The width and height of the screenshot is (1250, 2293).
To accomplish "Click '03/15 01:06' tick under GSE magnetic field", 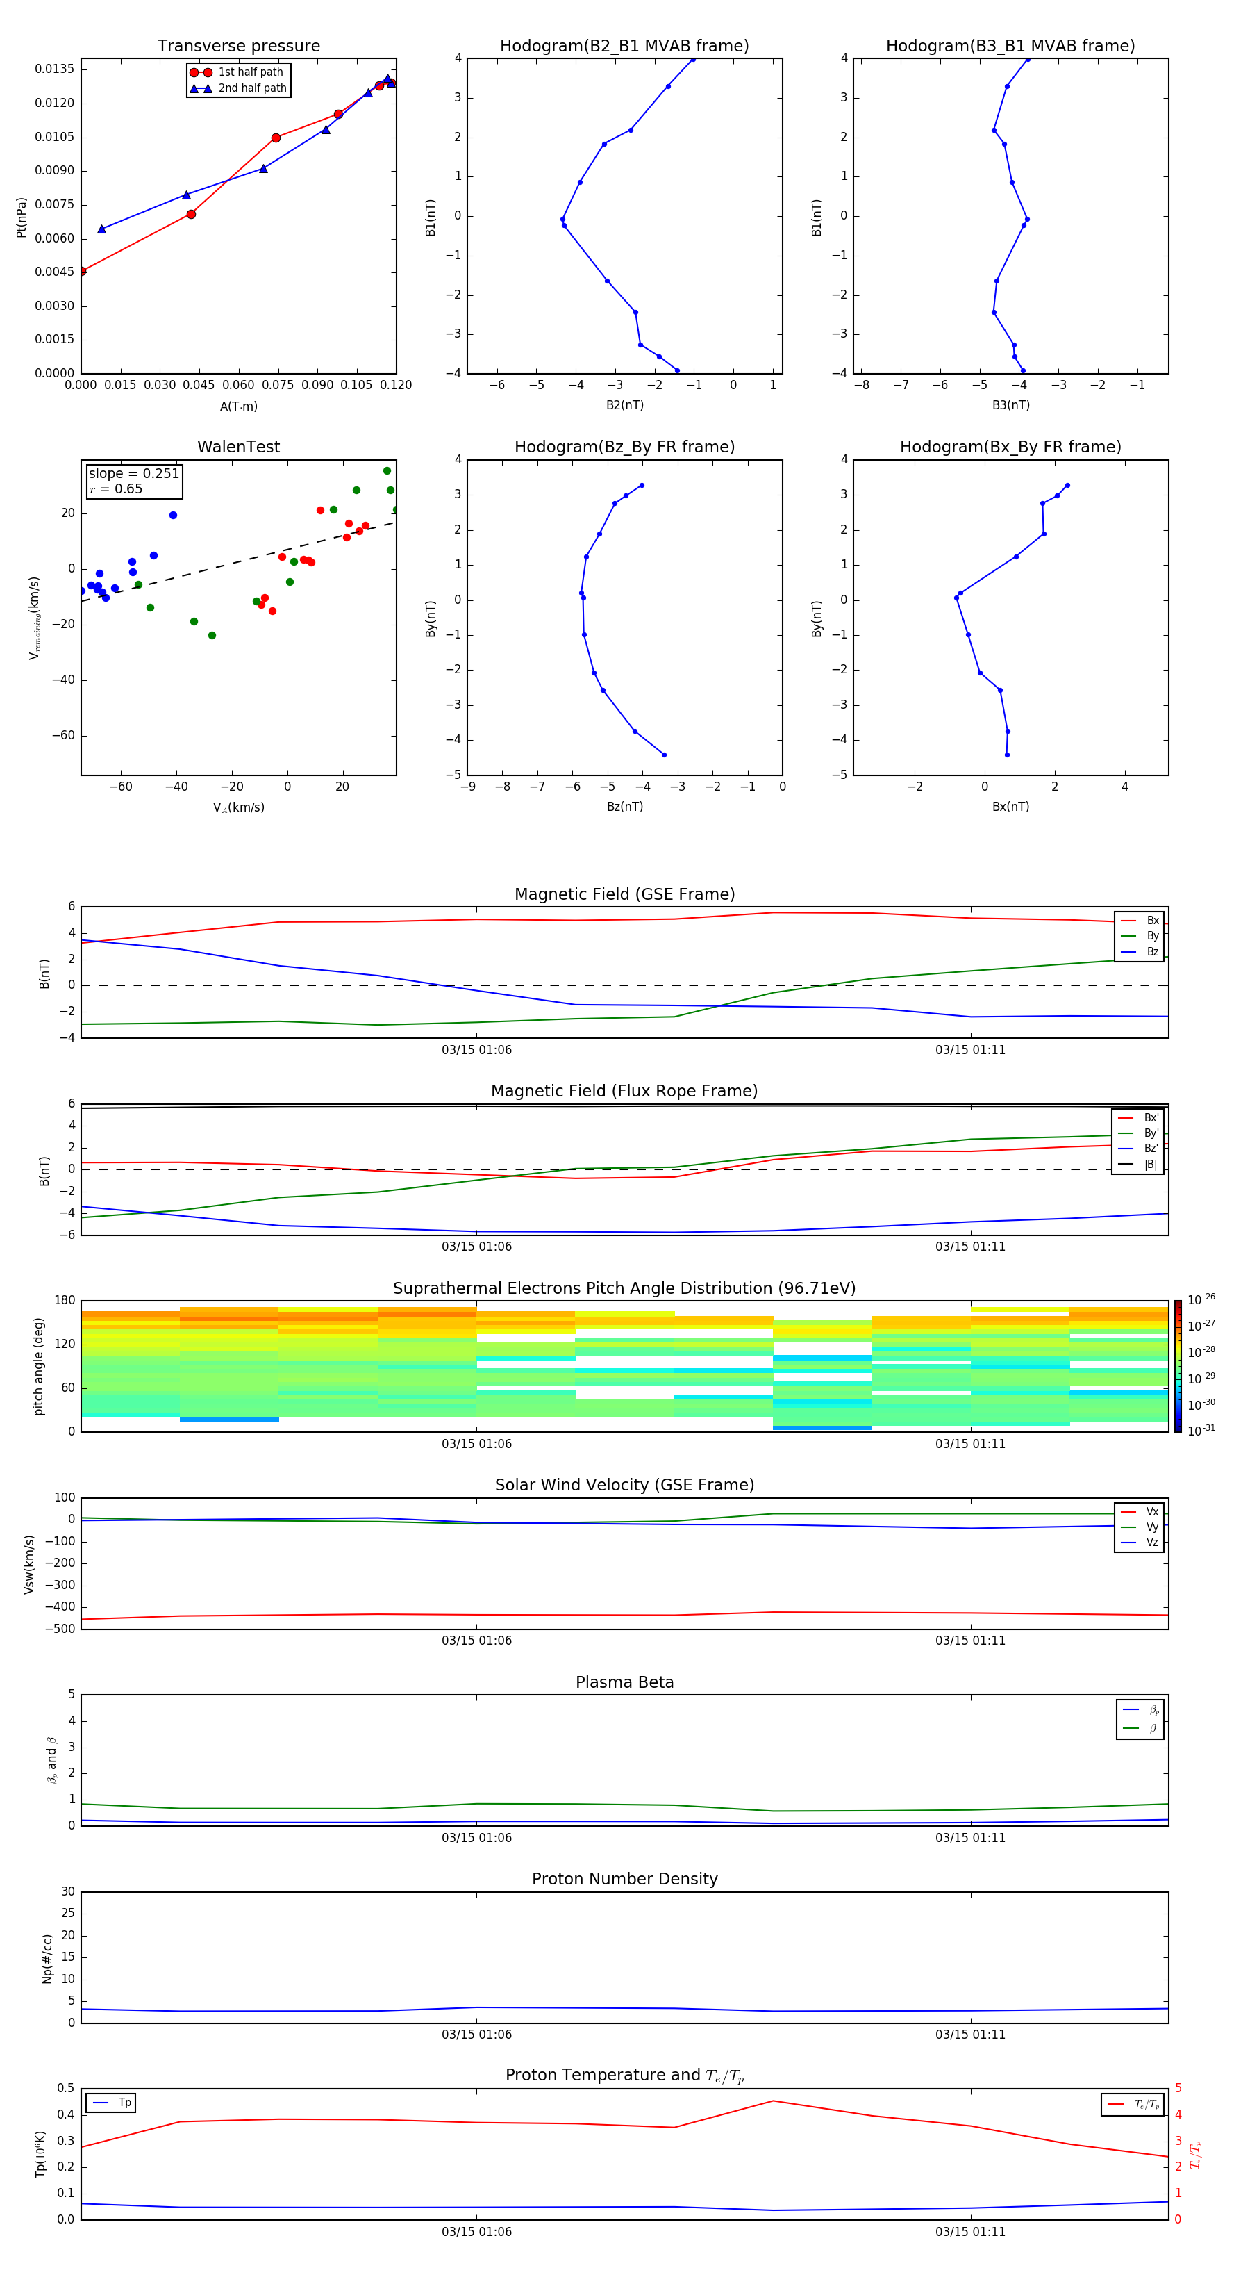I will [x=477, y=1051].
